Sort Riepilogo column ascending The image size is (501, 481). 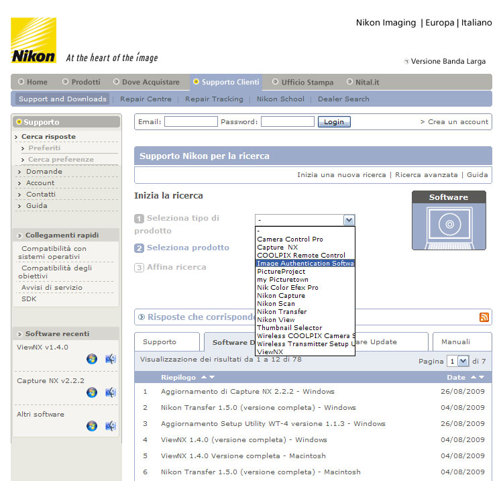204,378
